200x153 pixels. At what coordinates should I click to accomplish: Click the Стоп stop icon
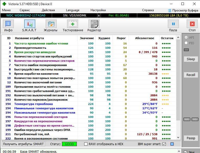click(192, 24)
